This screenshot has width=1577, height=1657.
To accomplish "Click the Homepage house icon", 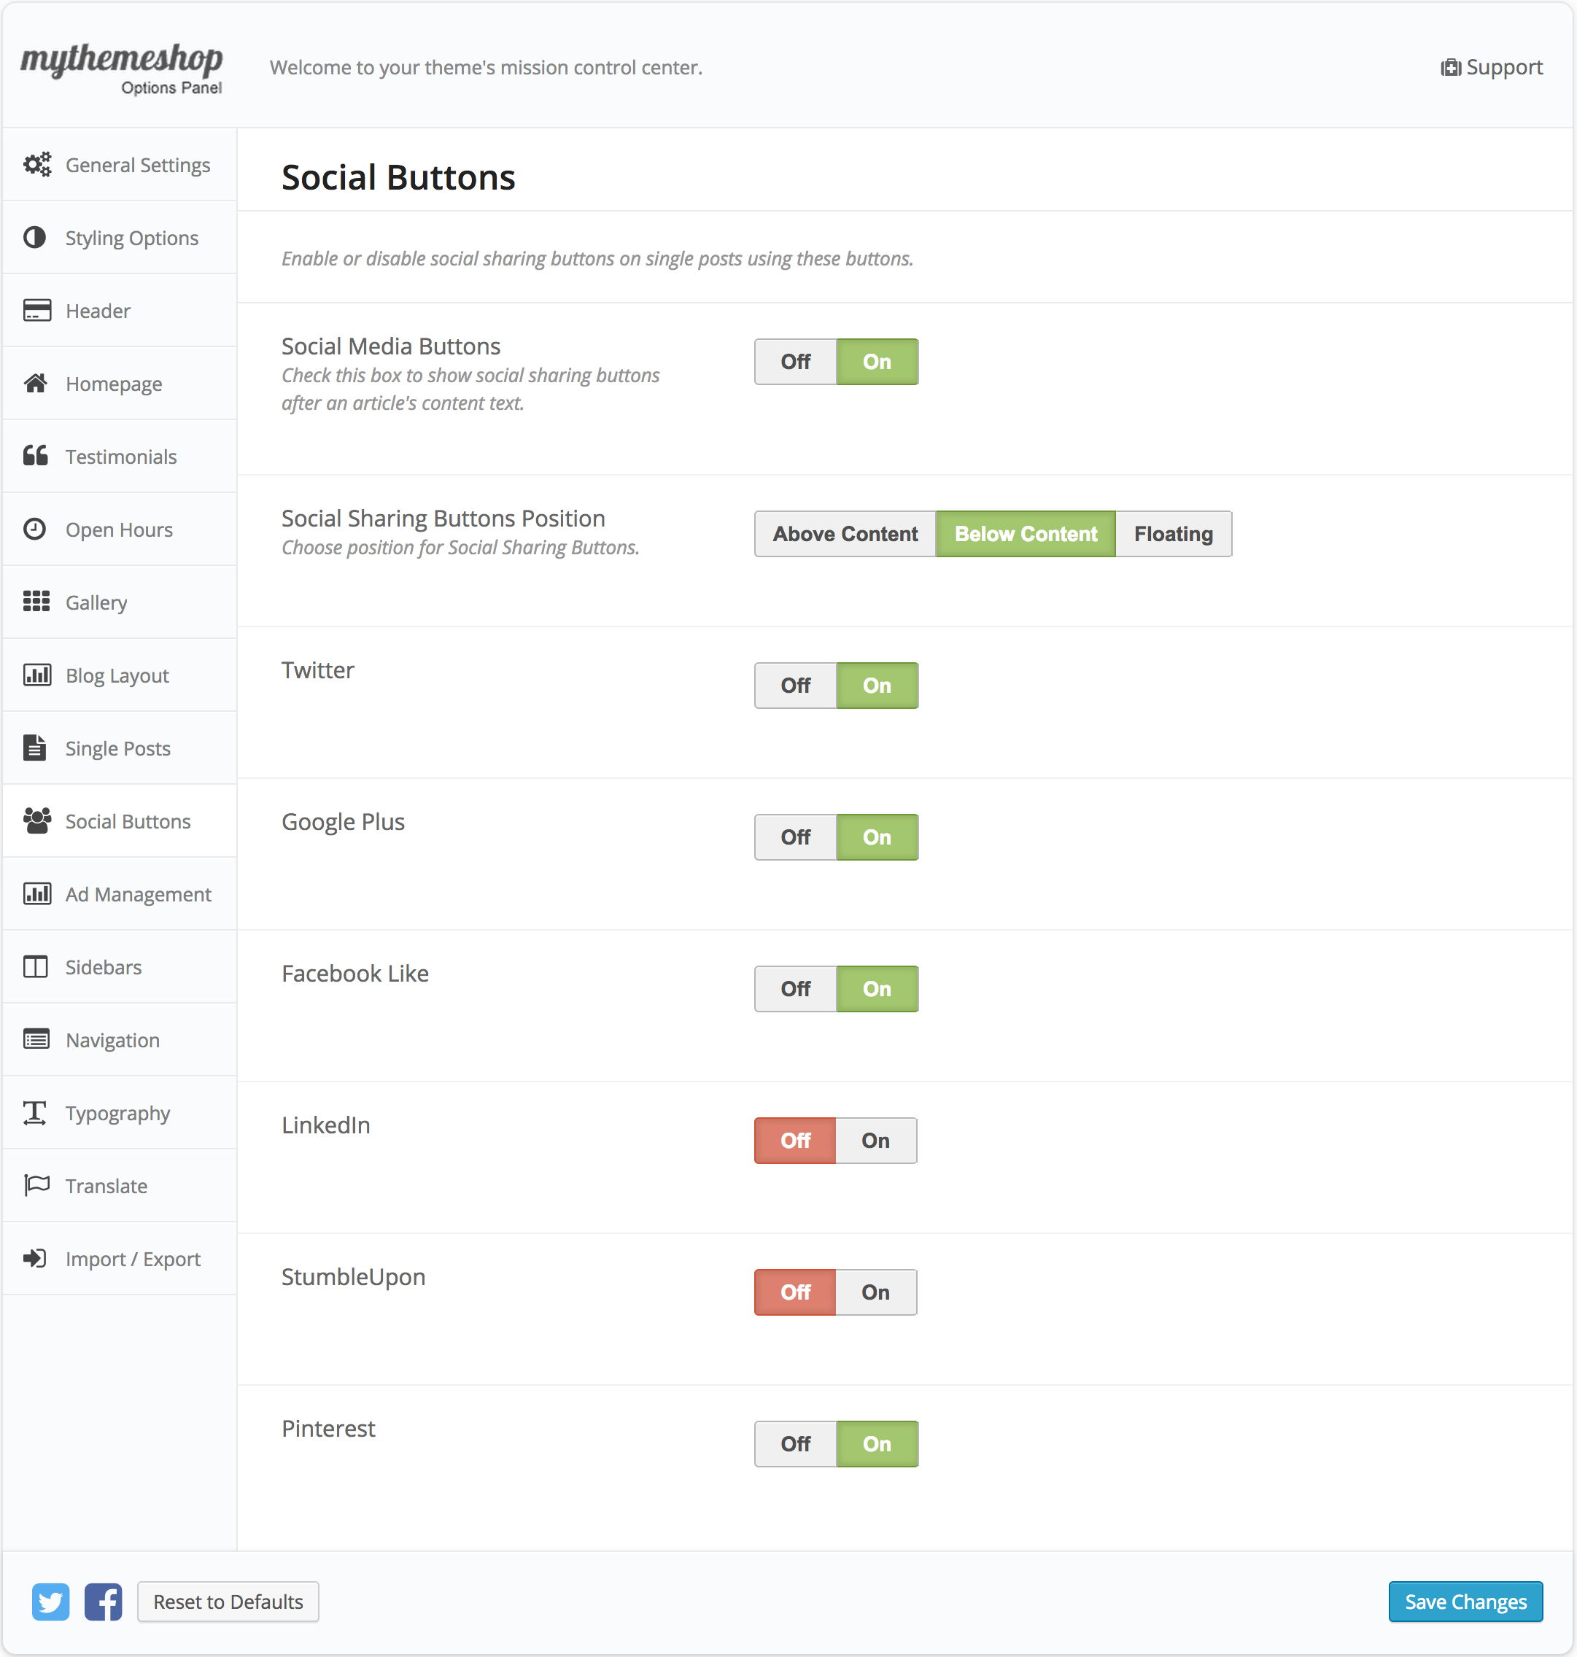I will (35, 384).
